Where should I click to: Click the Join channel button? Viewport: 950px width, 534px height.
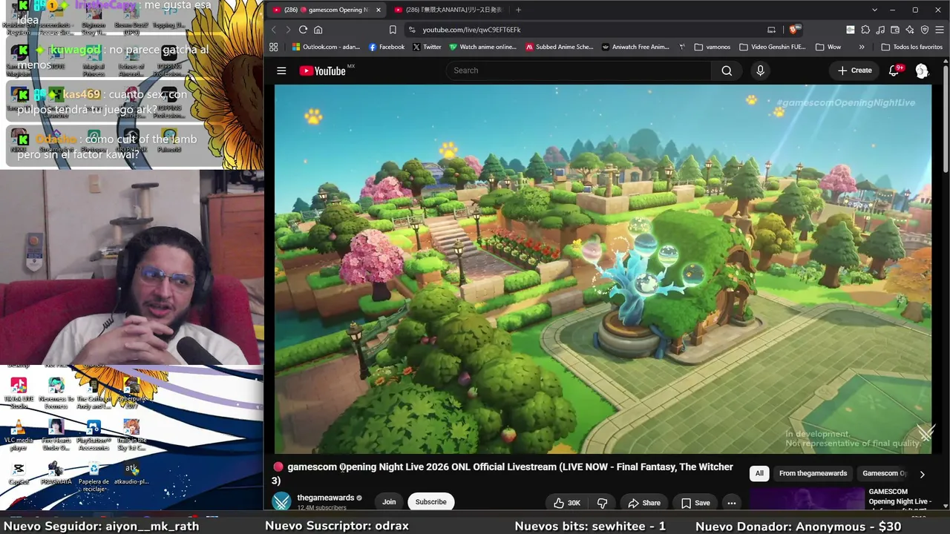[389, 502]
